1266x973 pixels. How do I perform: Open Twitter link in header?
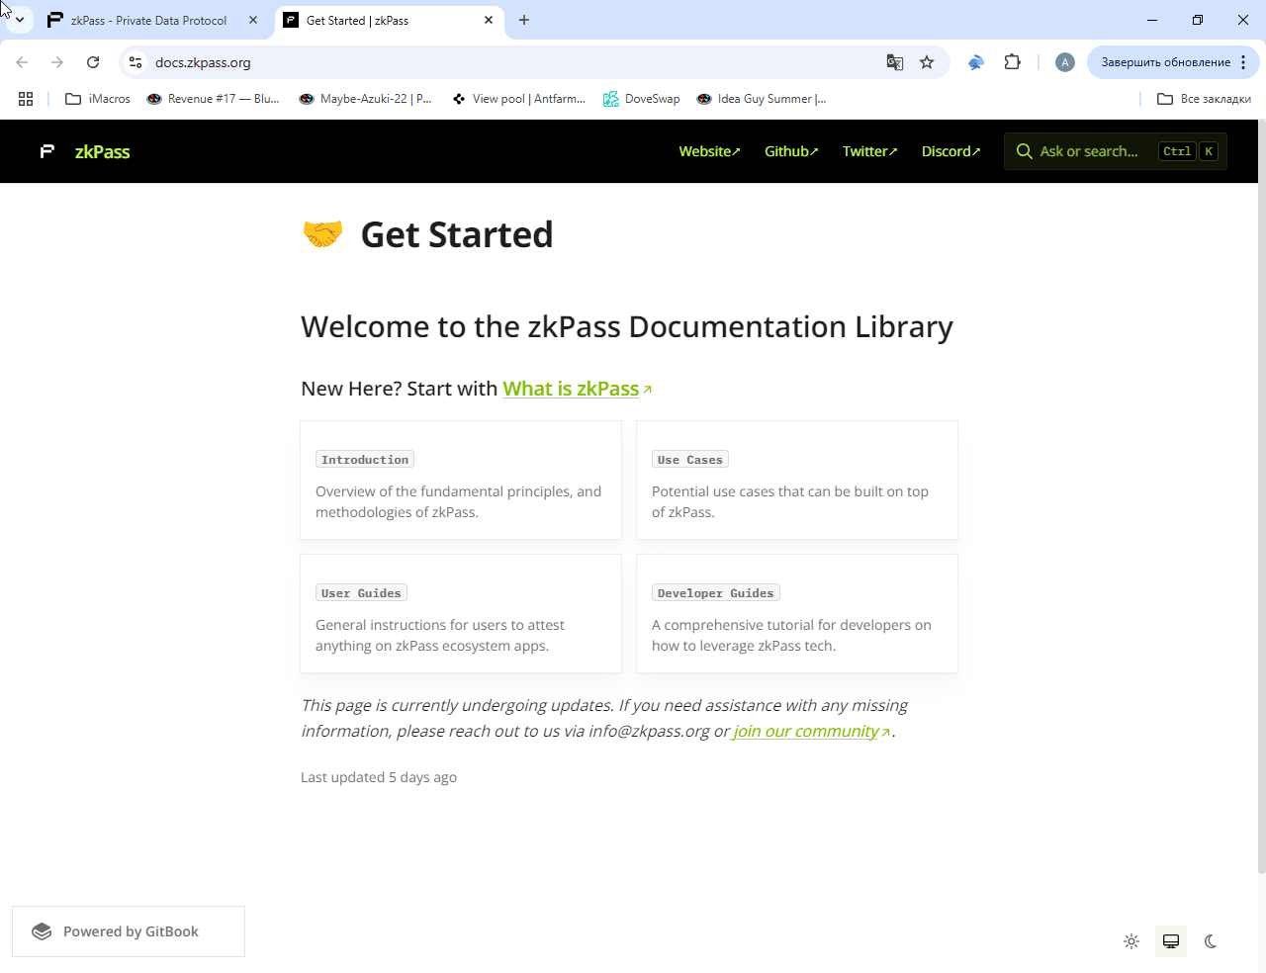pos(869,151)
